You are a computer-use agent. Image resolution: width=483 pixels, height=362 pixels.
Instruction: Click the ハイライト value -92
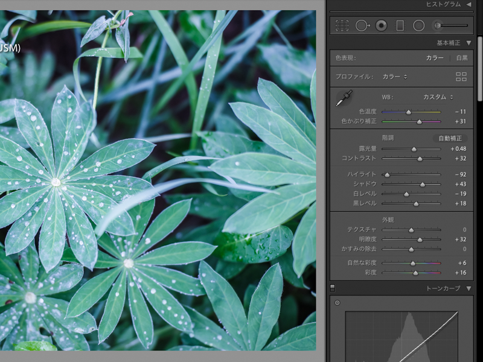point(461,174)
